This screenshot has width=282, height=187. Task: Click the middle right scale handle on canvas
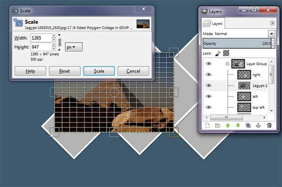coord(174,92)
